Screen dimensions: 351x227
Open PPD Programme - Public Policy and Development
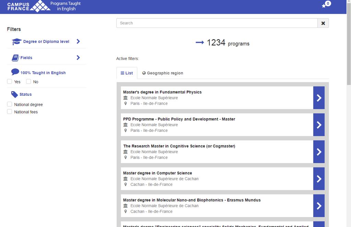pos(179,119)
